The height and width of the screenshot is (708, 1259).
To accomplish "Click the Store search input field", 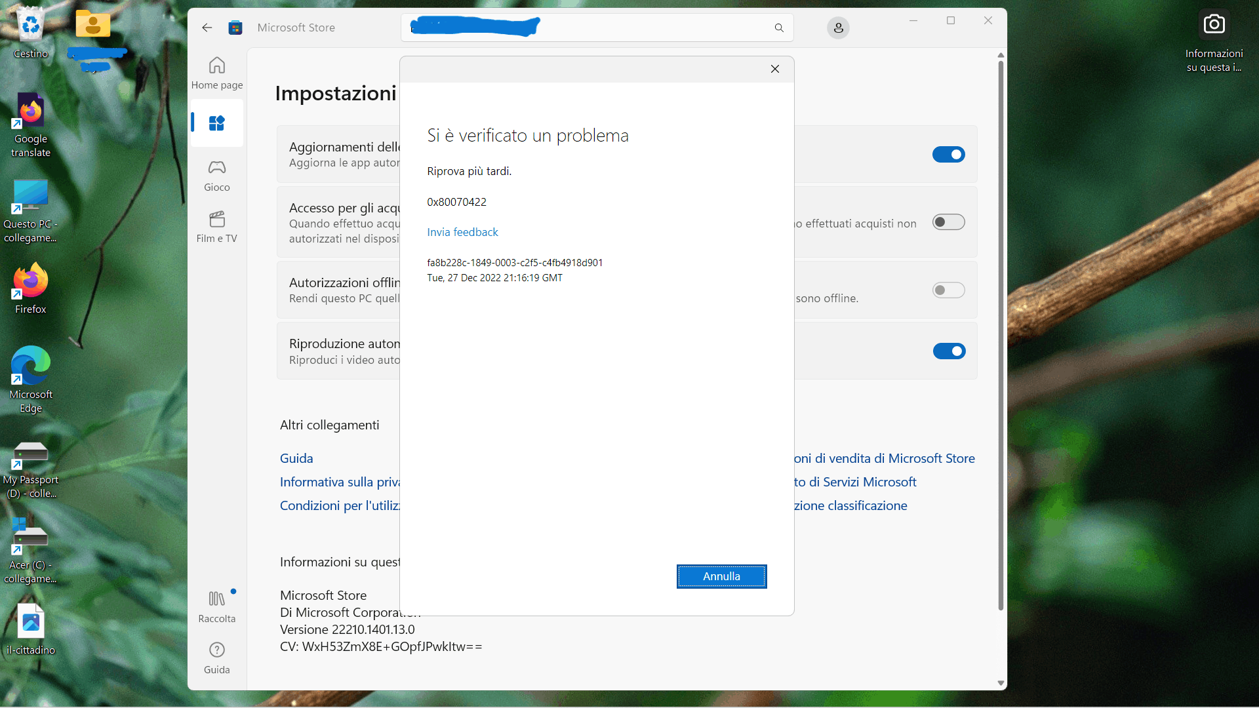I will 656,28.
